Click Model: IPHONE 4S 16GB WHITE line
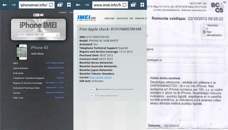The image size is (228, 130). [99, 41]
